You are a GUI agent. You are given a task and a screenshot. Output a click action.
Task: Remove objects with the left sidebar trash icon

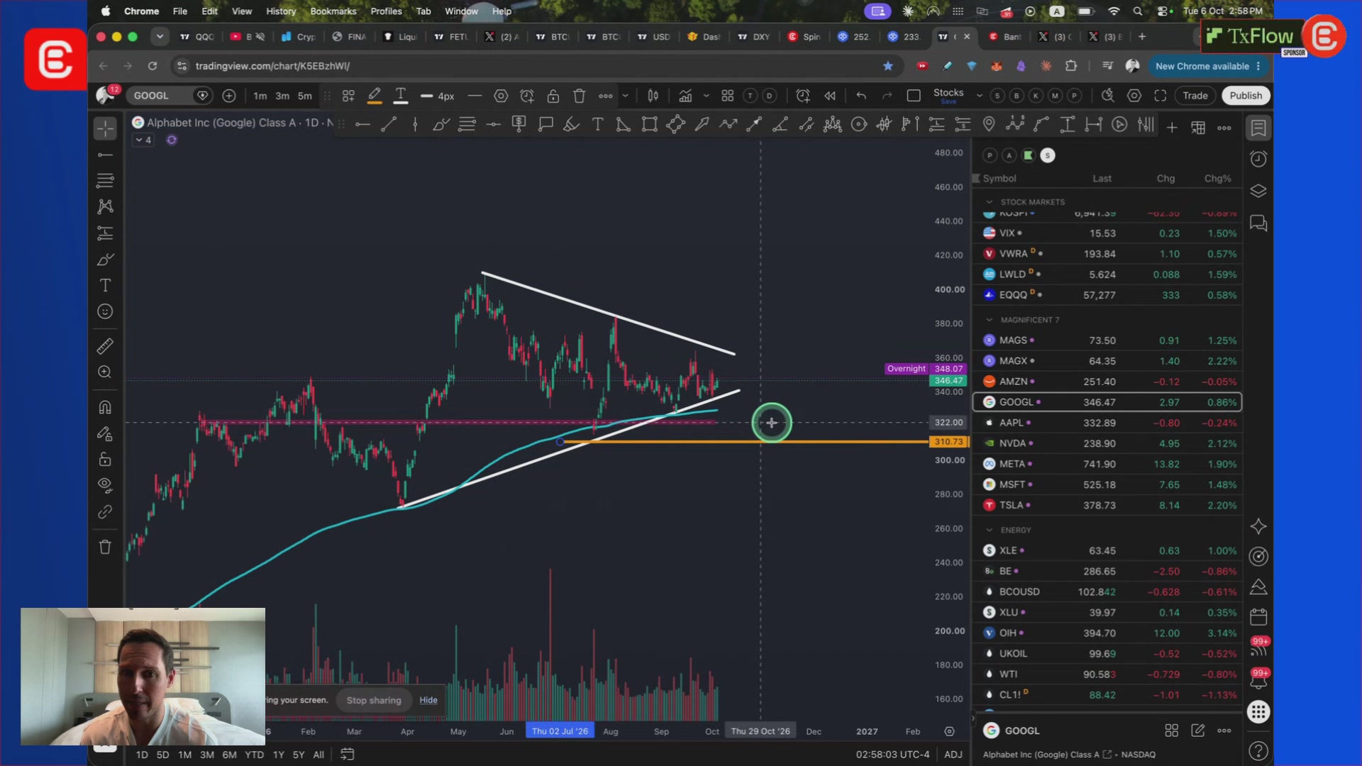[105, 547]
